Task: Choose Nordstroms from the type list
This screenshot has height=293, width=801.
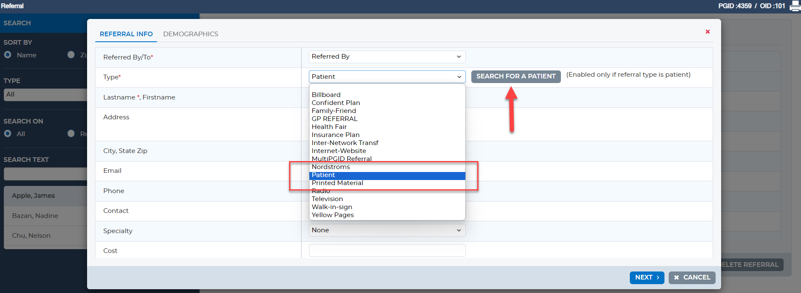Action: [331, 167]
